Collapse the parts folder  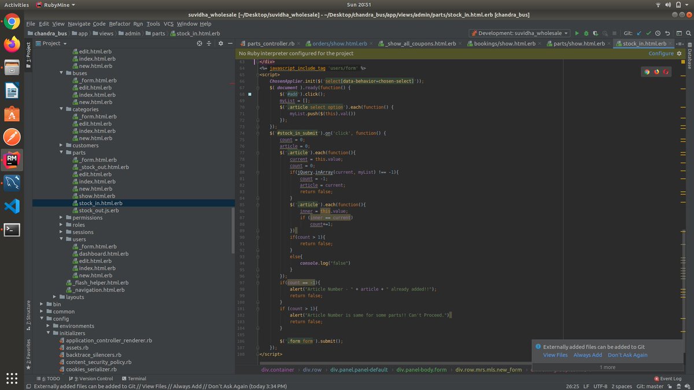pos(62,153)
